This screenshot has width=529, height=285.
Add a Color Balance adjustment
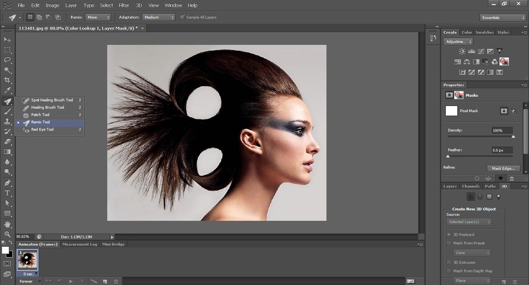click(466, 61)
